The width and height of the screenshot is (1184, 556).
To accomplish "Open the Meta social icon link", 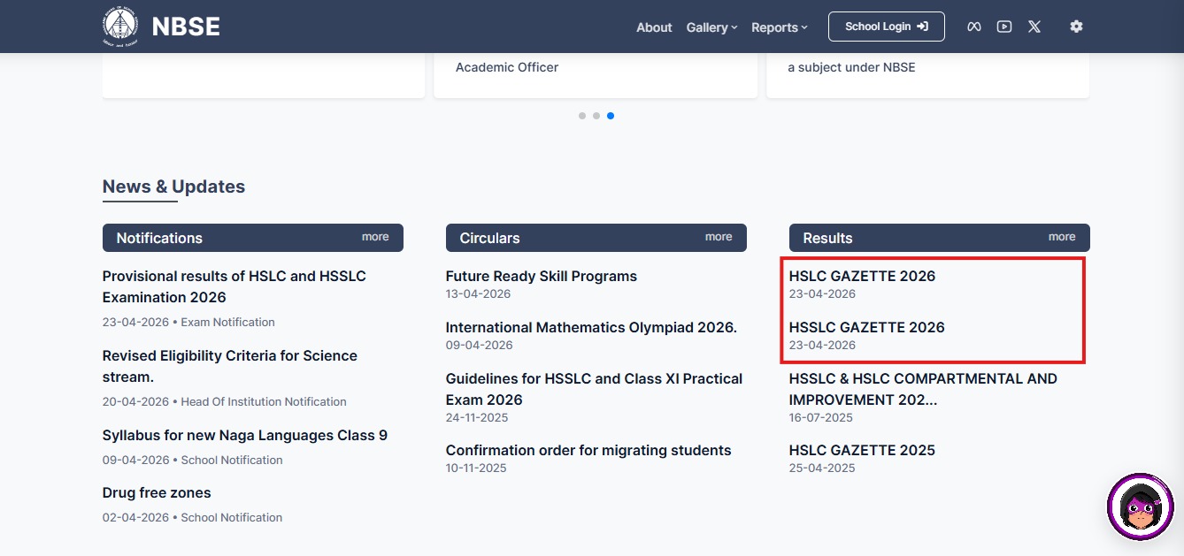I will (973, 27).
